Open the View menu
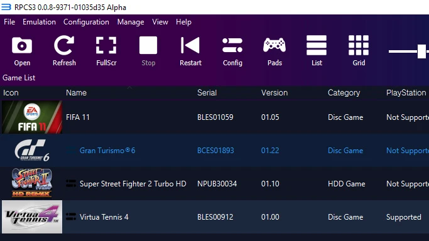Viewport: 429px width, 241px height. [160, 22]
